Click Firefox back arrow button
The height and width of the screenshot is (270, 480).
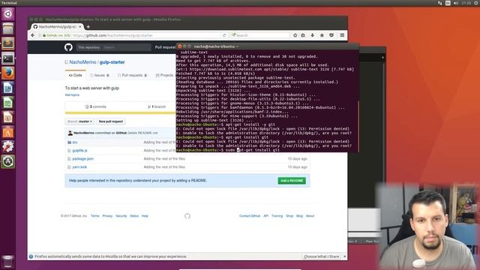coord(33,35)
